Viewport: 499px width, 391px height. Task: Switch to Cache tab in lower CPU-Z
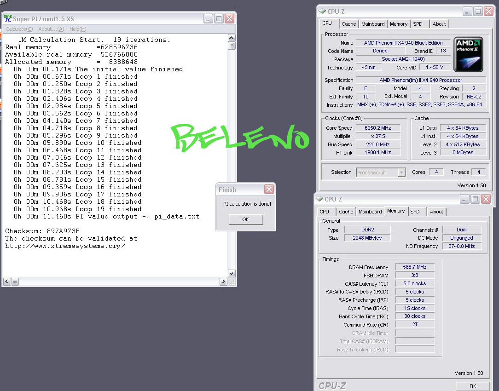346,212
